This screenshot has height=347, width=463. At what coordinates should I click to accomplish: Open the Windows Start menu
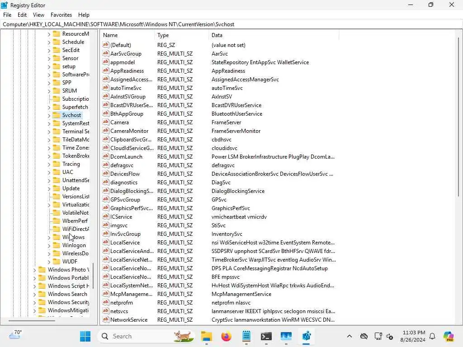point(85,336)
